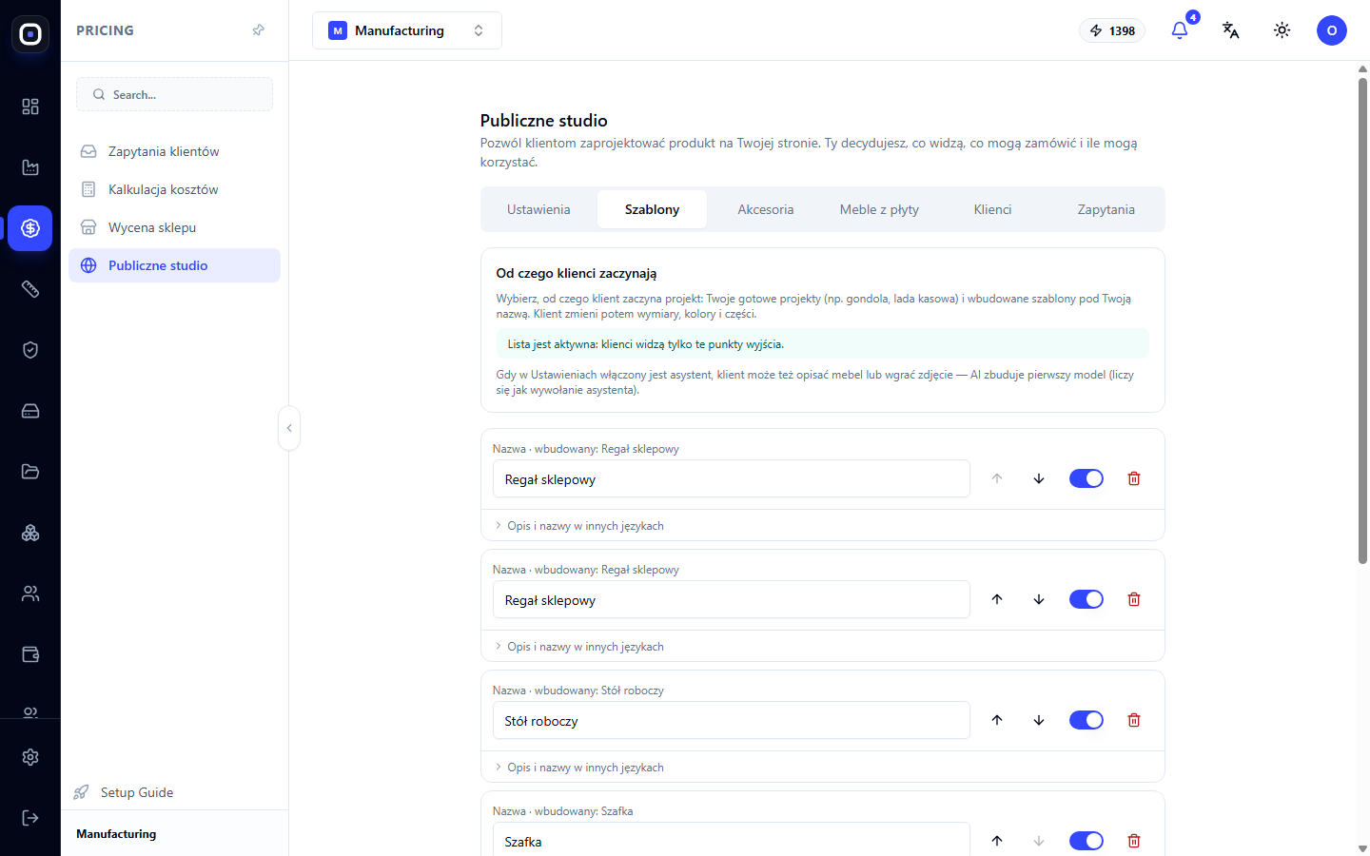Viewport: 1370px width, 856px height.
Task: Delete the Stół roboczy template with trash icon
Action: (x=1134, y=720)
